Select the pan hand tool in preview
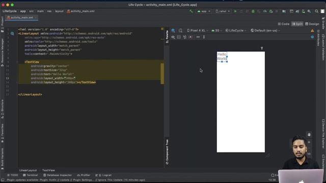This screenshot has width=326, height=183. 309,134
